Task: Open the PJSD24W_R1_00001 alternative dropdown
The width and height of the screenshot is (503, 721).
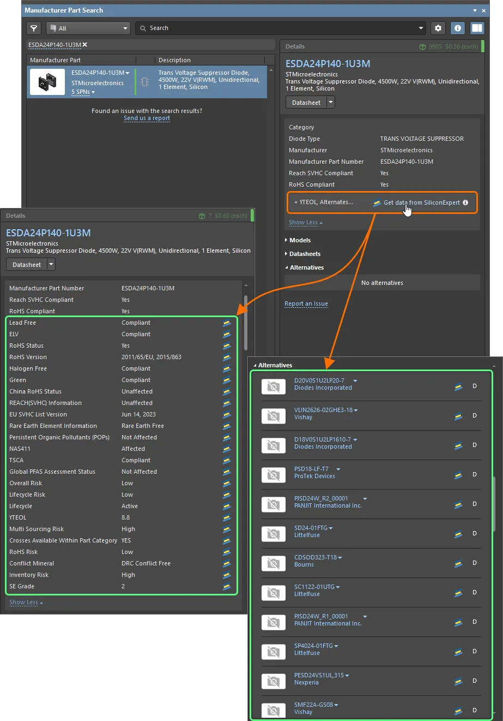Action: coord(365,616)
